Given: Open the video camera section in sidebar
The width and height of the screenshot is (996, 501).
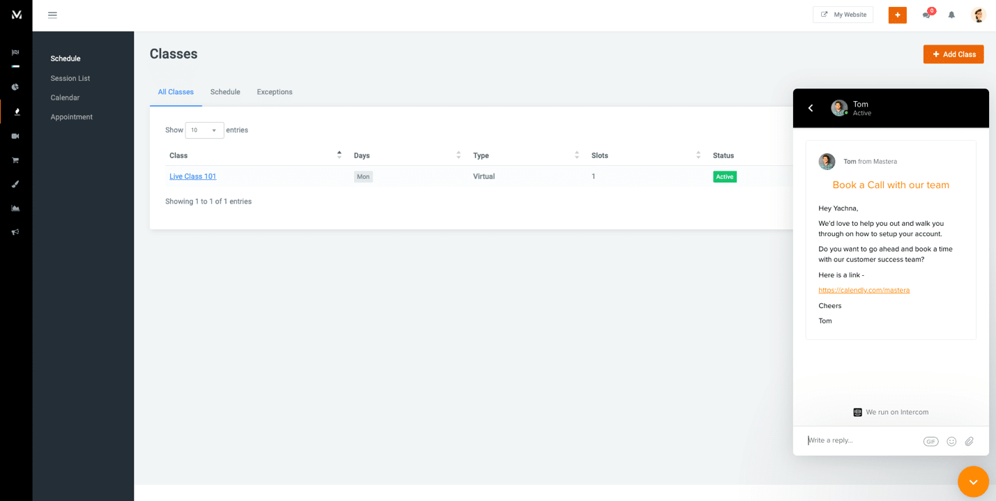Looking at the screenshot, I should point(16,136).
